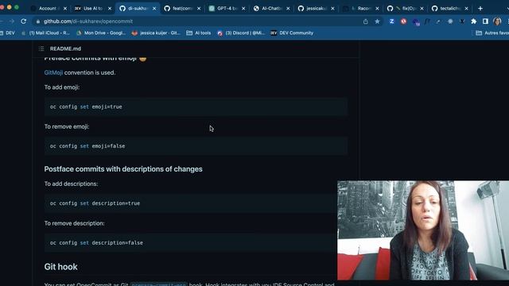The height and width of the screenshot is (286, 509).
Task: Close the GPT-4 tab
Action: [x=243, y=9]
